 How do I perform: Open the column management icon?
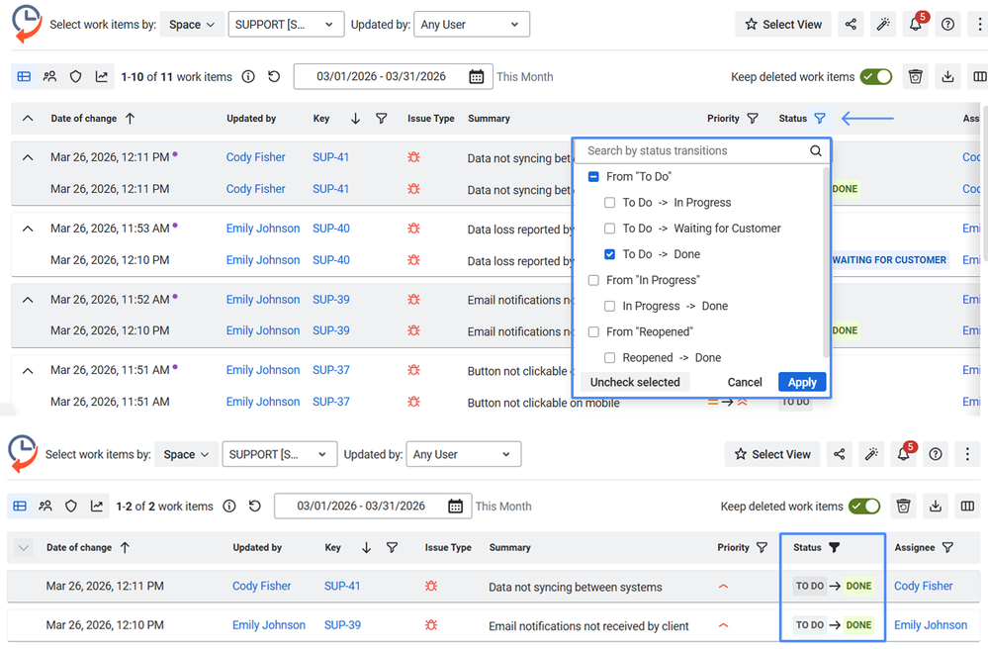[x=978, y=76]
